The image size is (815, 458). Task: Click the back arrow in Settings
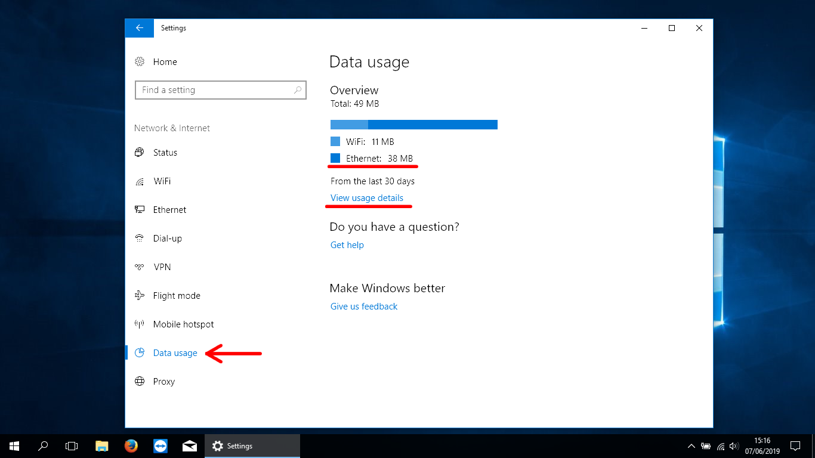pyautogui.click(x=139, y=28)
